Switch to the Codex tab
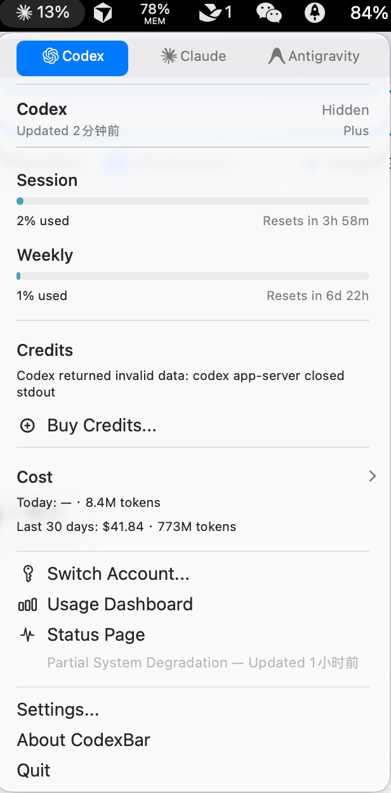This screenshot has width=391, height=793. 72,57
